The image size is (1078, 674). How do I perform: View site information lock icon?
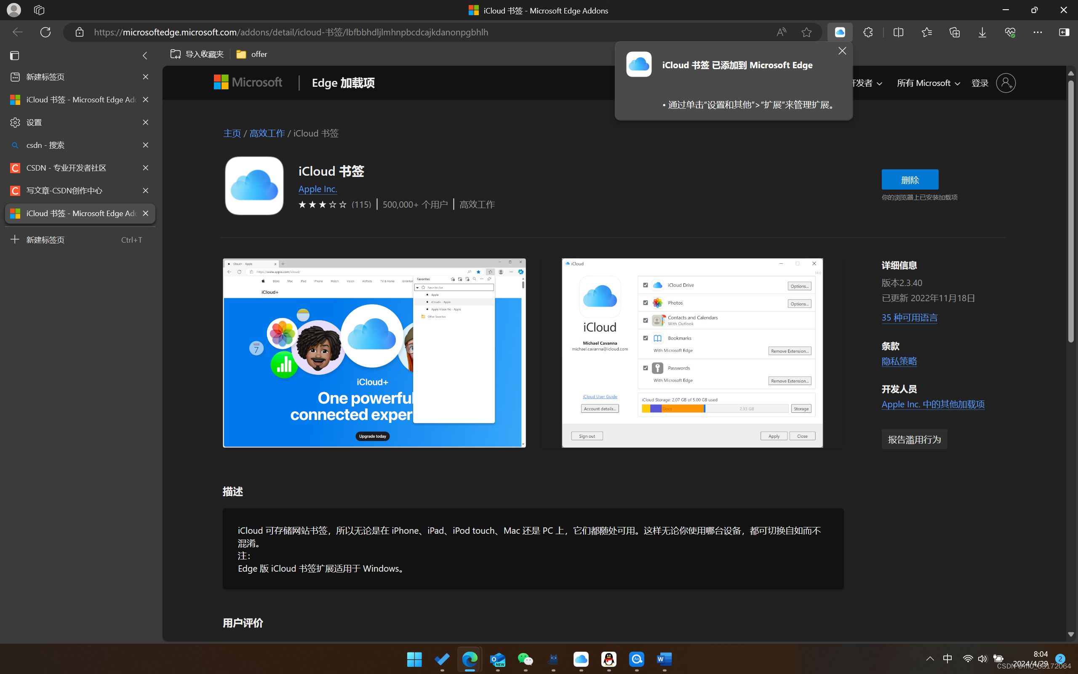coord(79,32)
